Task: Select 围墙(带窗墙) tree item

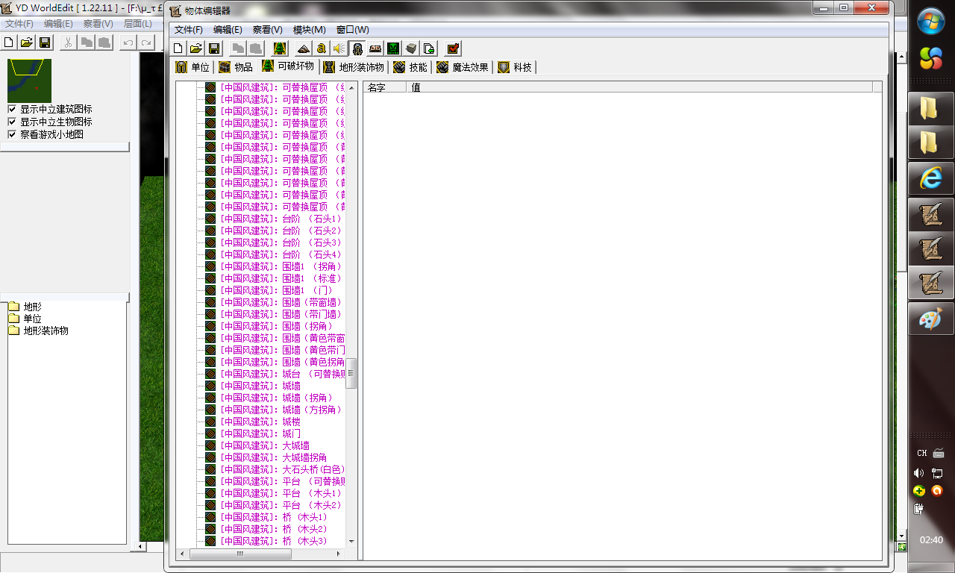Action: [281, 302]
